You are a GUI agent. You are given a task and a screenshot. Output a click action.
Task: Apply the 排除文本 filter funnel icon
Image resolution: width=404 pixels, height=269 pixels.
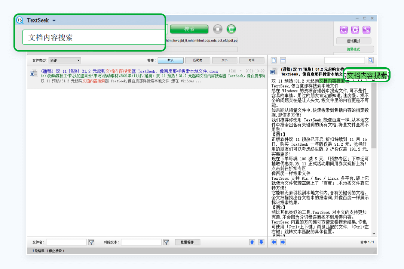[x=166, y=242]
